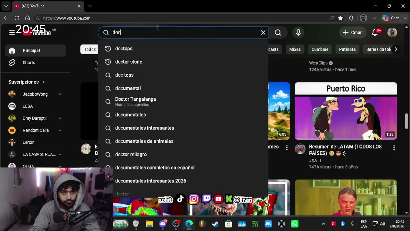This screenshot has width=410, height=231.
Task: Choose the 'documental' suggestion
Action: click(x=183, y=88)
